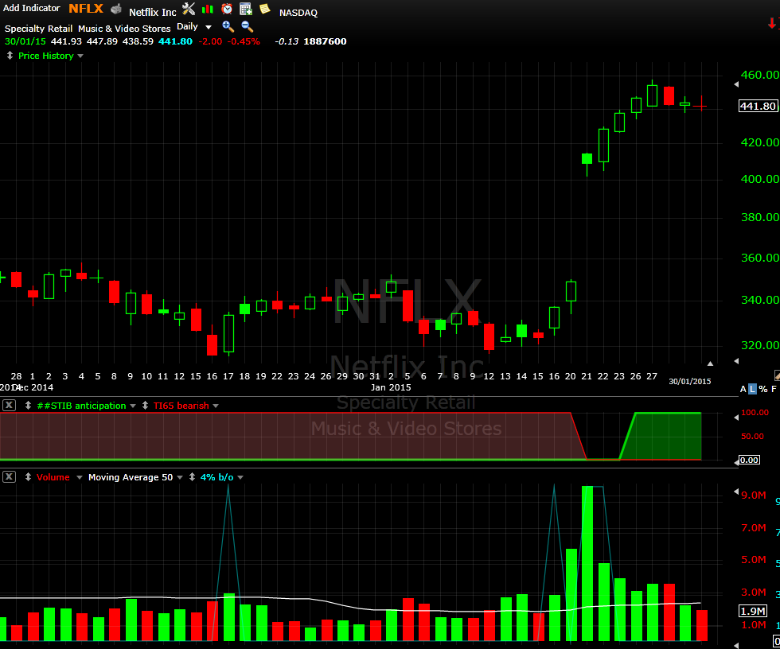Image resolution: width=780 pixels, height=649 pixels.
Task: Open the yellow sticky note icon
Action: coord(264,9)
